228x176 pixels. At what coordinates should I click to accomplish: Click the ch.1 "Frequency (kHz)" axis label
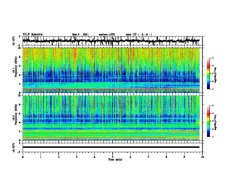click(16, 66)
